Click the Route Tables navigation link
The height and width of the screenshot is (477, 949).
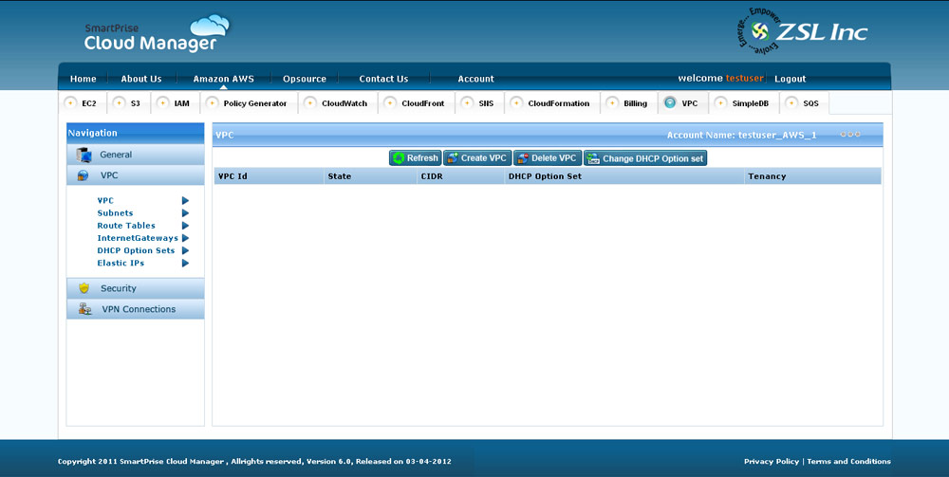tap(126, 226)
